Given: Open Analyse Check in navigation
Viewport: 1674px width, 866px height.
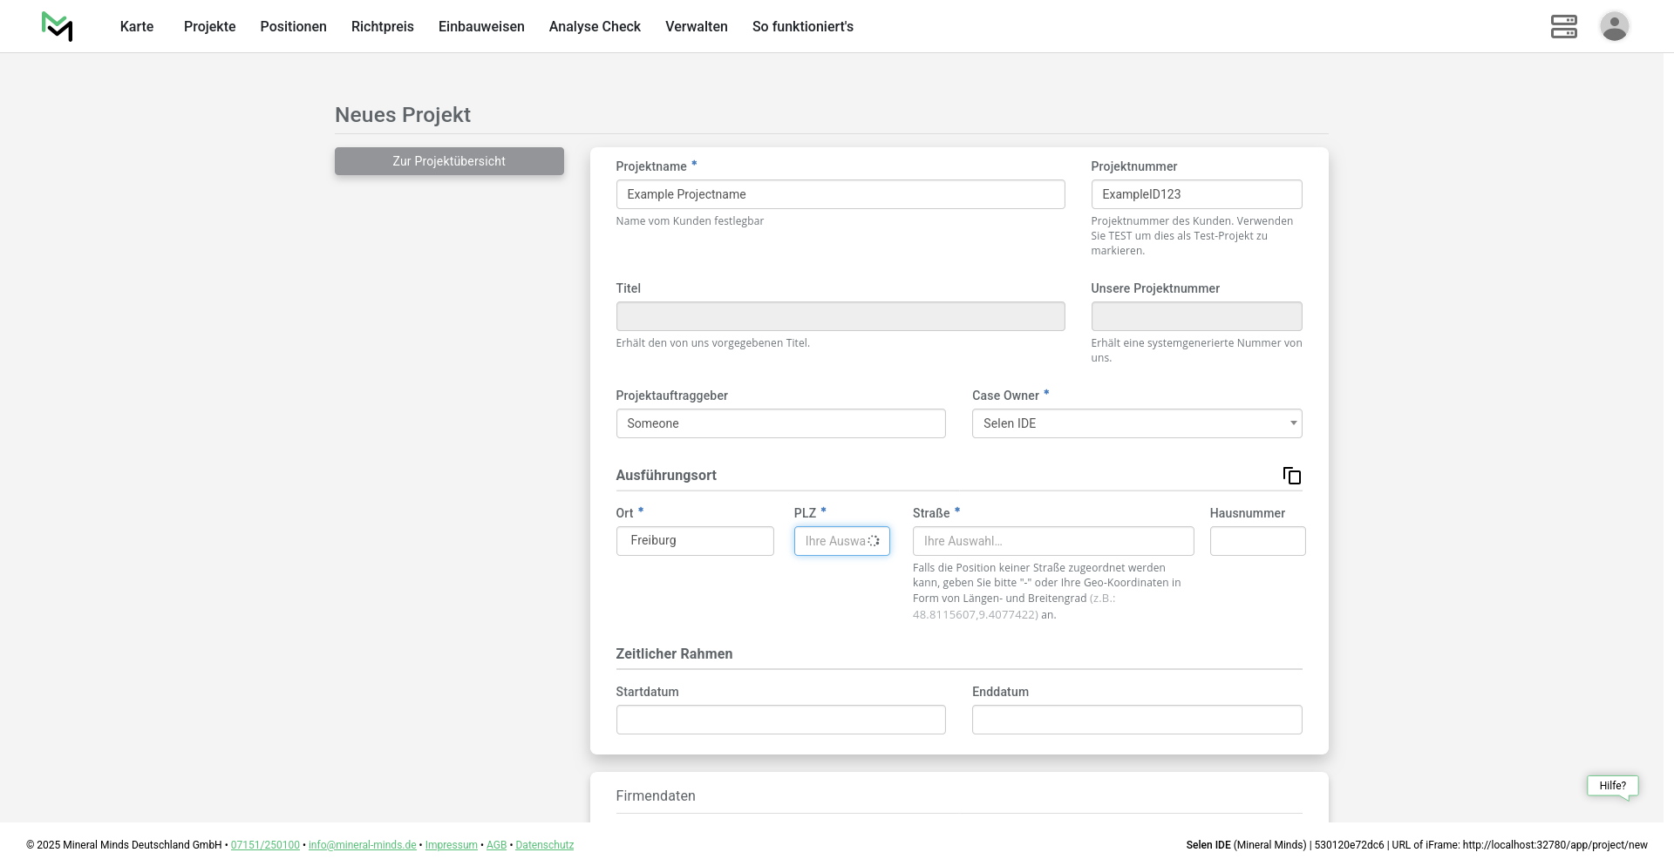Looking at the screenshot, I should coord(595,27).
